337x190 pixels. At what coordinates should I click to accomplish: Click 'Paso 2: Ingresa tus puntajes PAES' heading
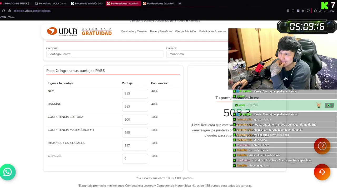[x=75, y=71]
